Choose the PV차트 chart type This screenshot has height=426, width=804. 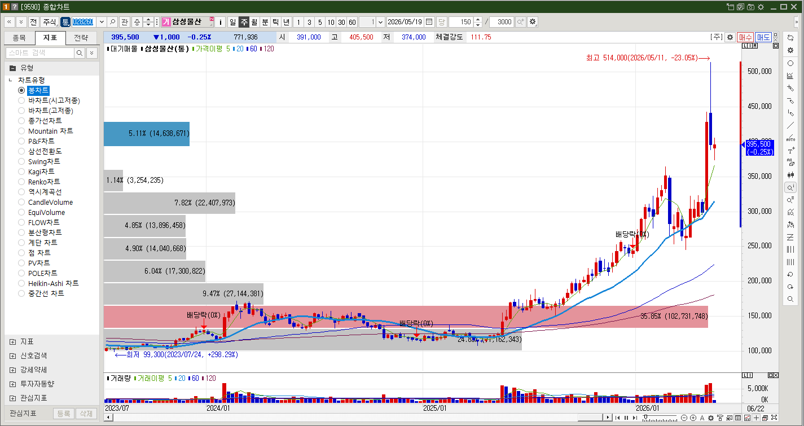coord(21,263)
